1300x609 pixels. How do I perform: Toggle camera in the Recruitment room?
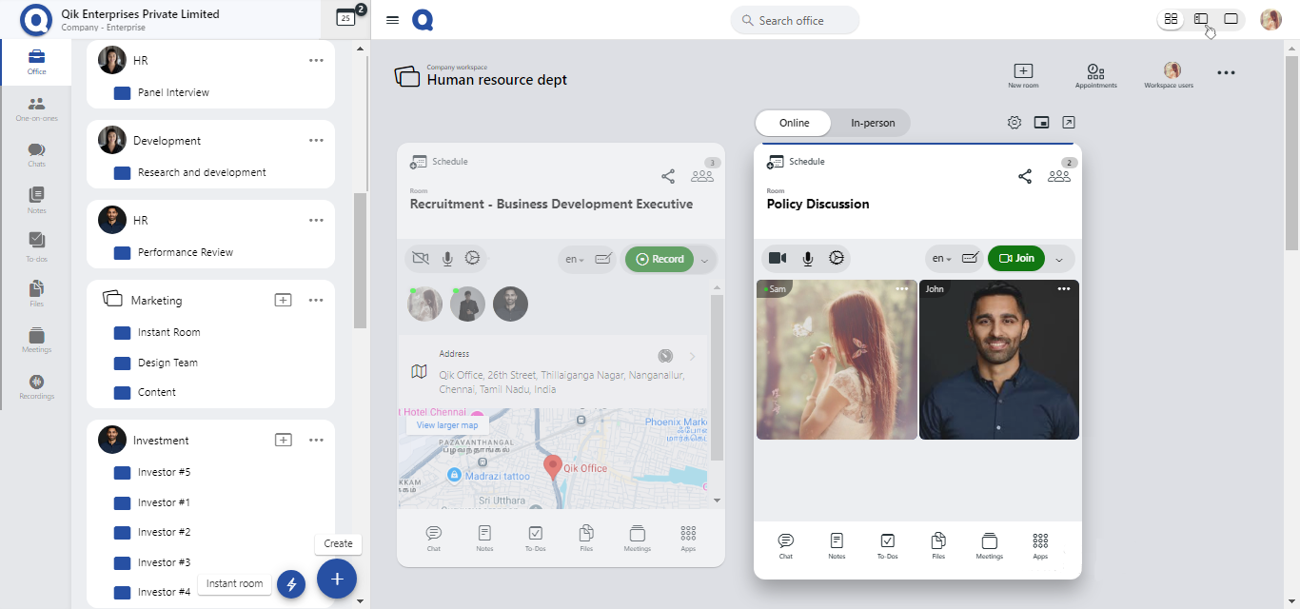point(420,258)
